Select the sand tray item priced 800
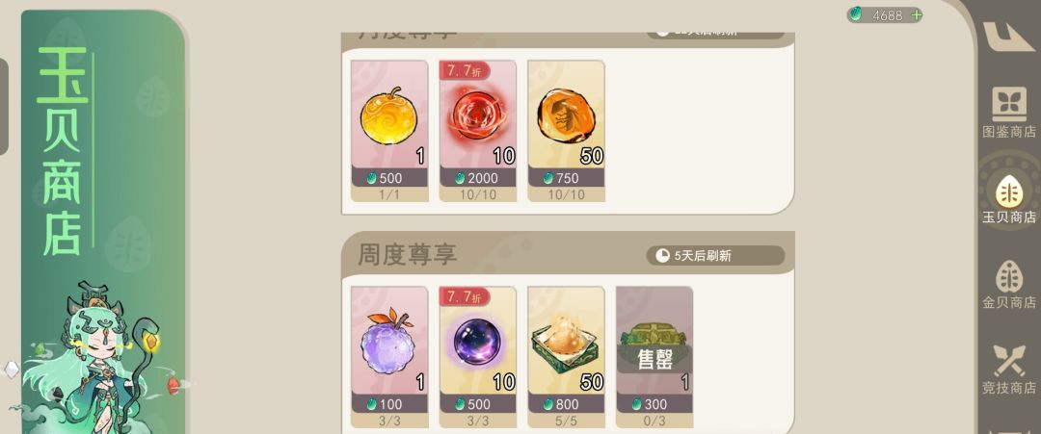 pos(566,356)
